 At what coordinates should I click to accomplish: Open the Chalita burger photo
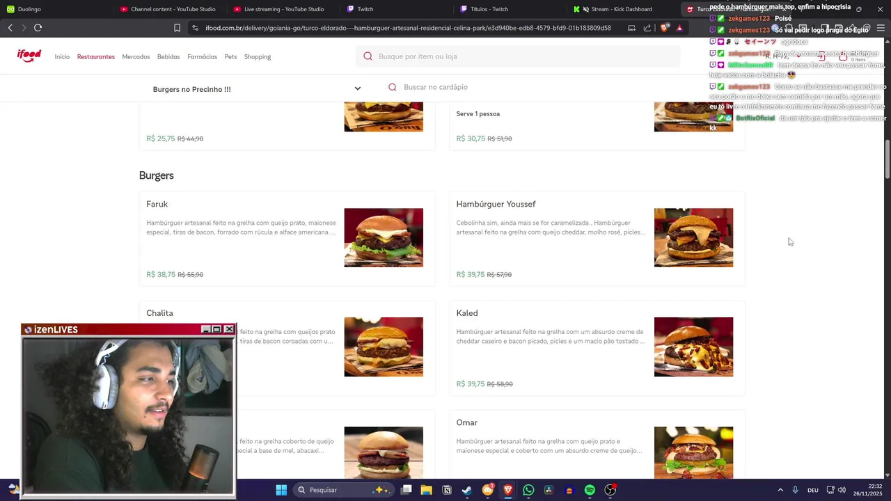(x=384, y=347)
